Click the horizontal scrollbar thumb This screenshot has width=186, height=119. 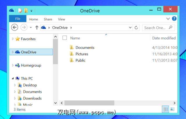[x=89, y=103]
